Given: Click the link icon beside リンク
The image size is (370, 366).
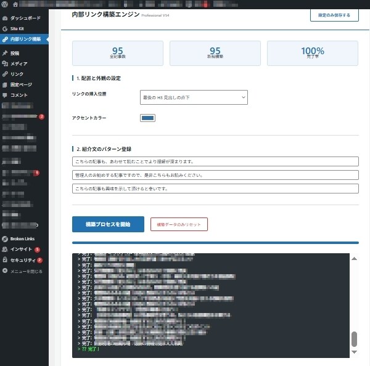Looking at the screenshot, I should pos(5,74).
